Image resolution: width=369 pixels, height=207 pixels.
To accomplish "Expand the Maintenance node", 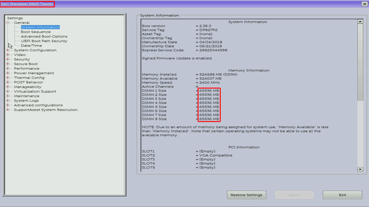I will pos(8,96).
